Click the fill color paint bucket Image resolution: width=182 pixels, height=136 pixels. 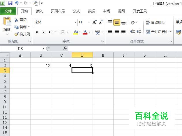pos(76,32)
